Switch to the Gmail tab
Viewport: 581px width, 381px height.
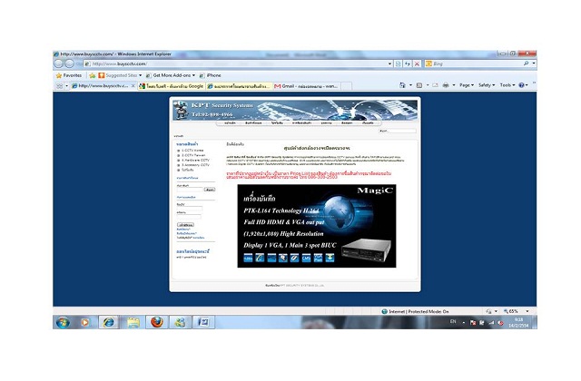click(x=307, y=86)
